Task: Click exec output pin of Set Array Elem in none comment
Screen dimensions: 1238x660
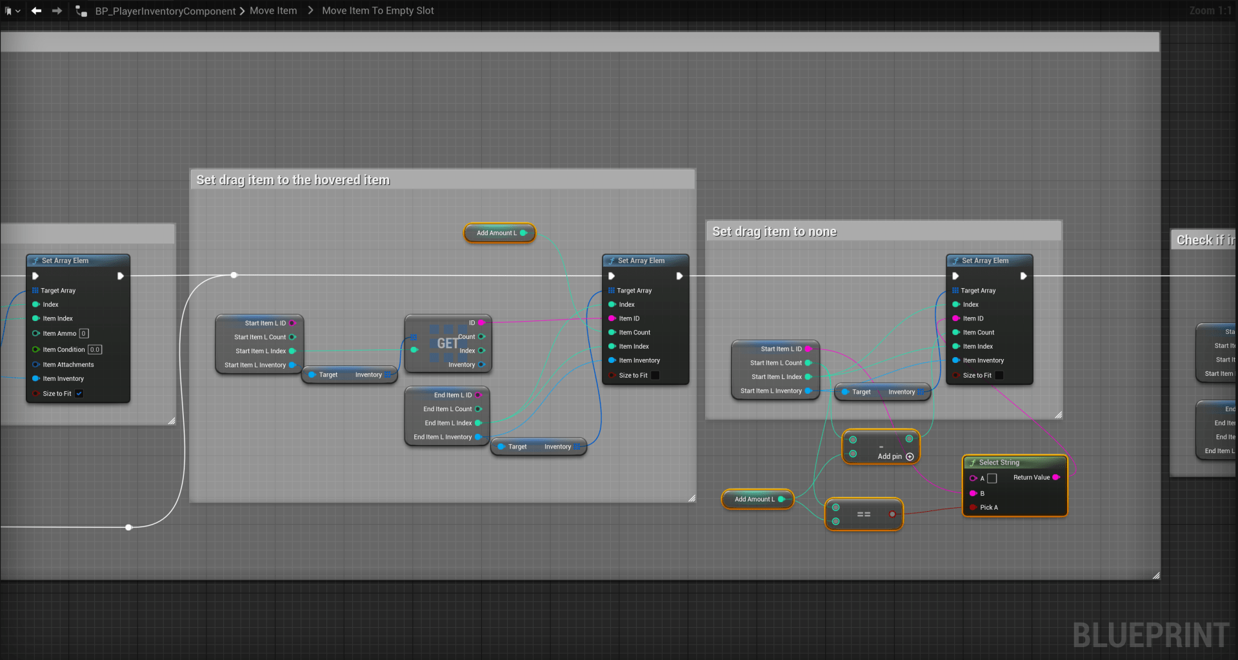Action: pyautogui.click(x=1023, y=276)
